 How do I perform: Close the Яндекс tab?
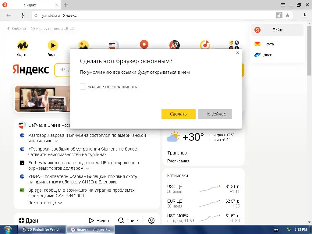point(56,5)
